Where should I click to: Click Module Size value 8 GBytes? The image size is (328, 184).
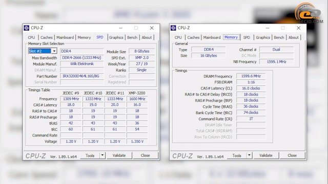coord(142,51)
